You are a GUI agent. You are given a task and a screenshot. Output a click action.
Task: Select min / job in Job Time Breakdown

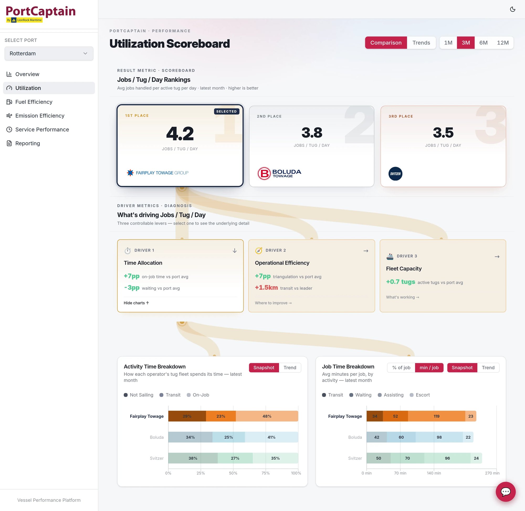click(429, 367)
